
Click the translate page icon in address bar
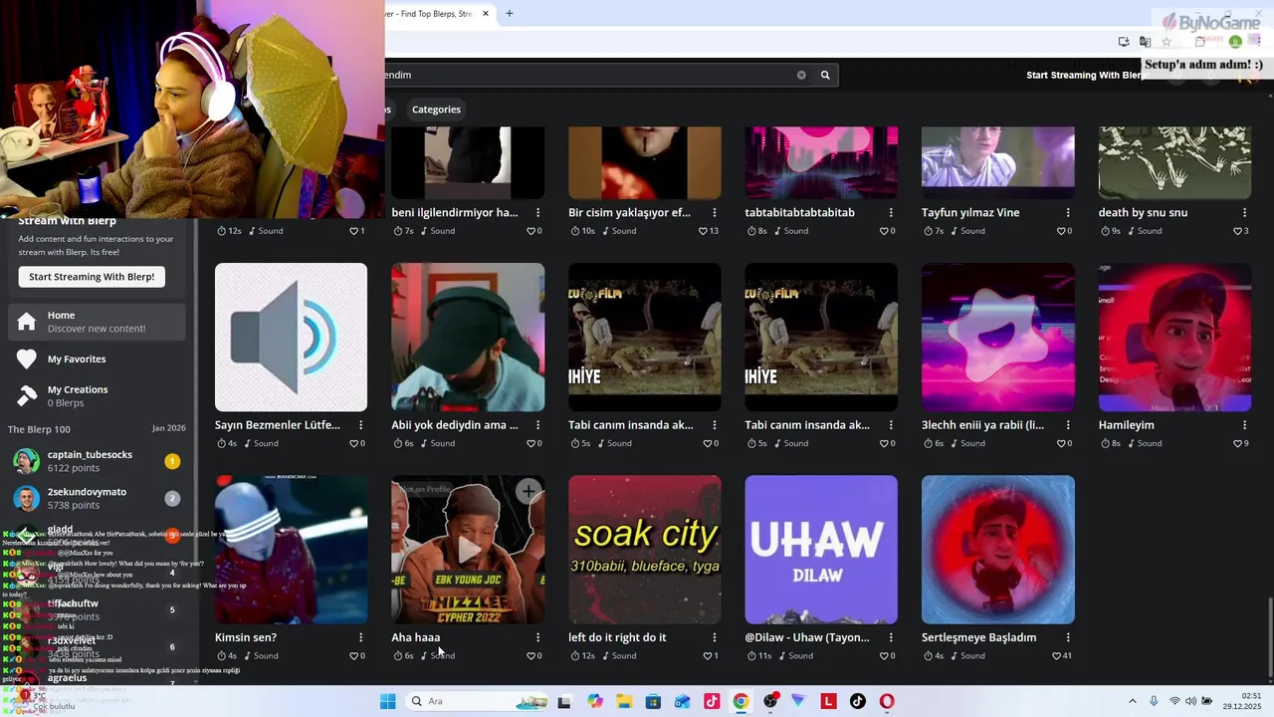click(1146, 42)
